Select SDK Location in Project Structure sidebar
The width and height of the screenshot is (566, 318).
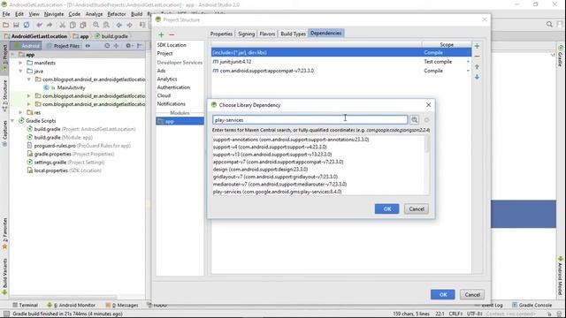point(172,45)
